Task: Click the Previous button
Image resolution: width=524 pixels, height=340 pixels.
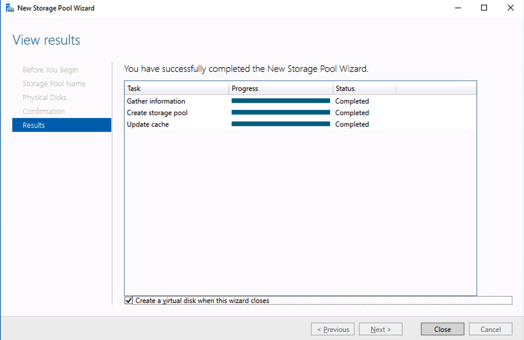Action: coord(332,329)
